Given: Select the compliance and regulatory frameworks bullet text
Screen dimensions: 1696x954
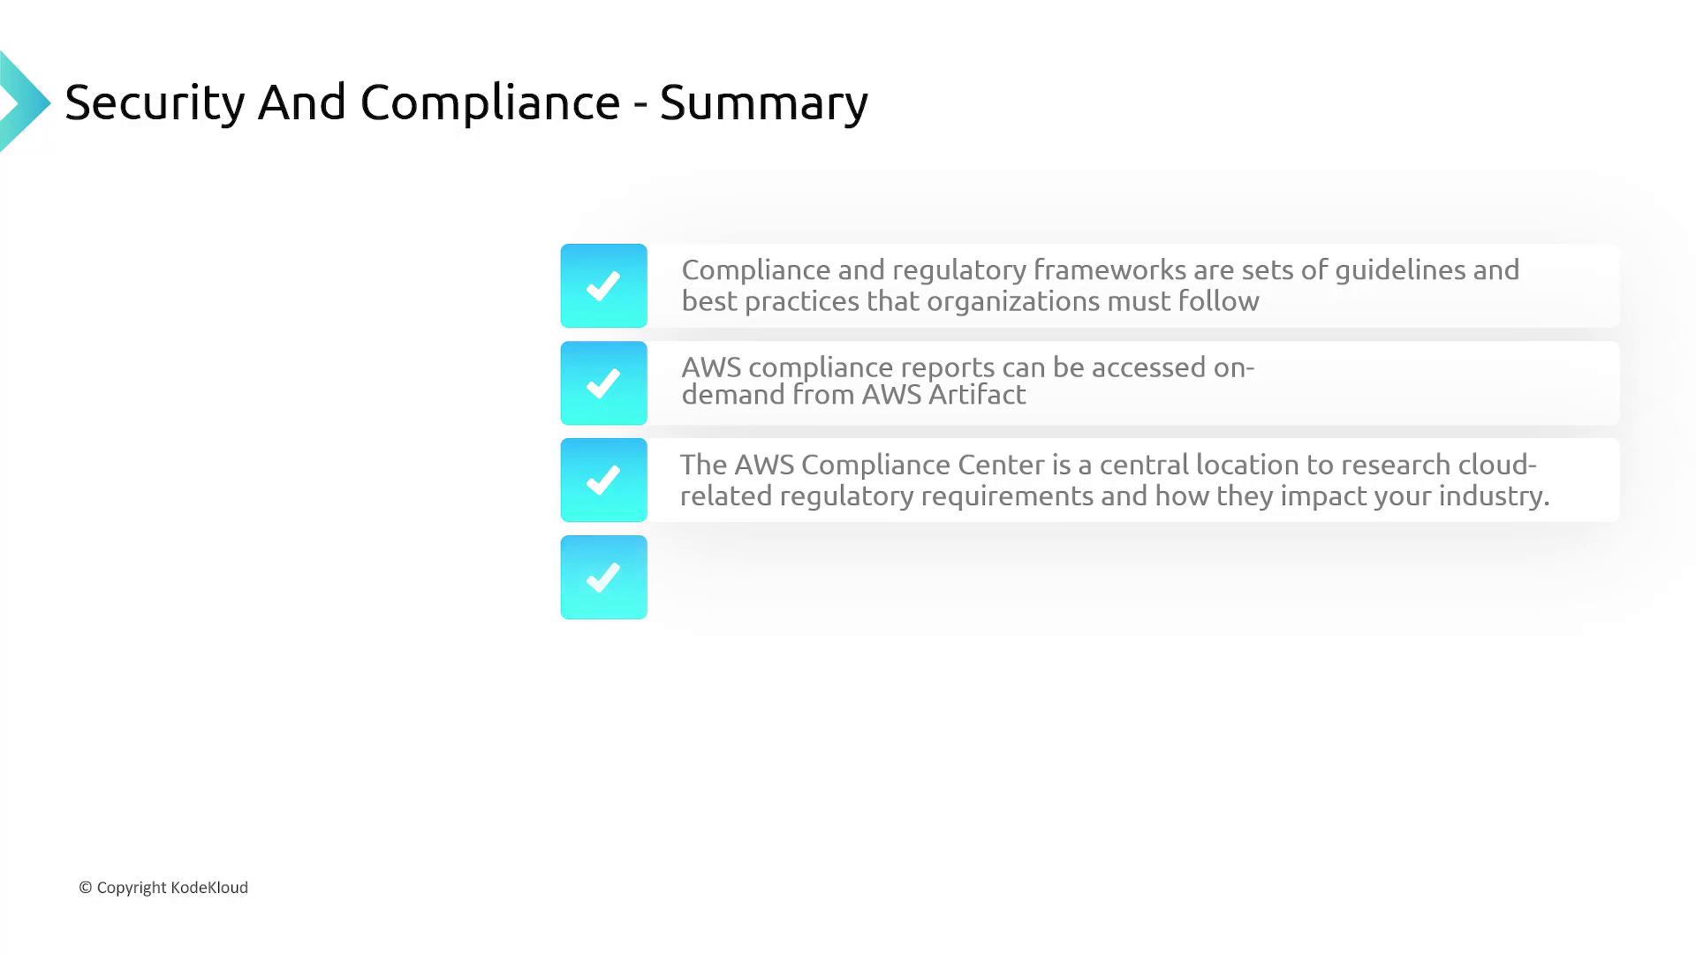Looking at the screenshot, I should pos(1100,285).
